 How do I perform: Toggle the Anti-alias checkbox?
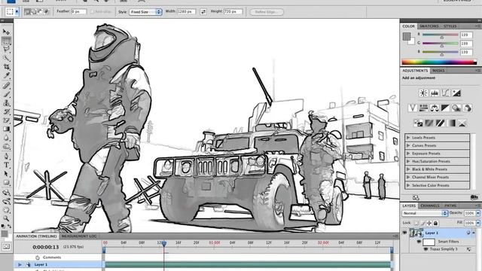coord(92,12)
